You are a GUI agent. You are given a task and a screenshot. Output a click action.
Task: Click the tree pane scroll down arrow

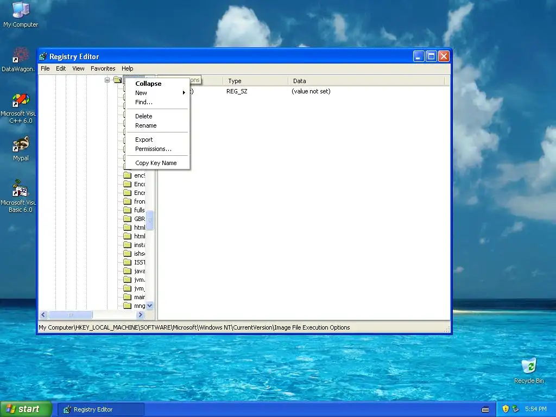click(150, 305)
